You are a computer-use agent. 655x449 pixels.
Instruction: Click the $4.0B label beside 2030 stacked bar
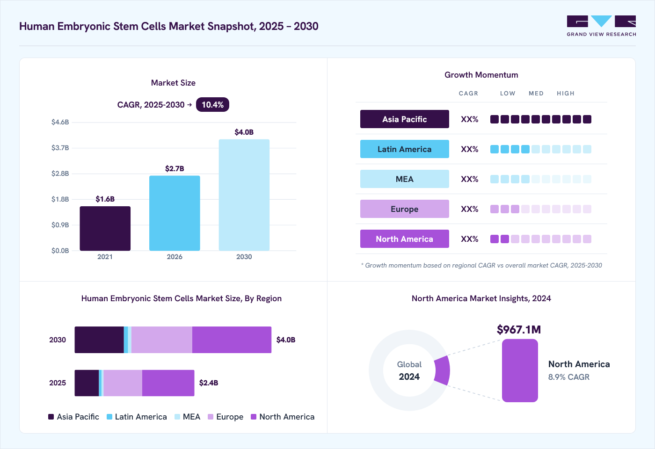[286, 340]
